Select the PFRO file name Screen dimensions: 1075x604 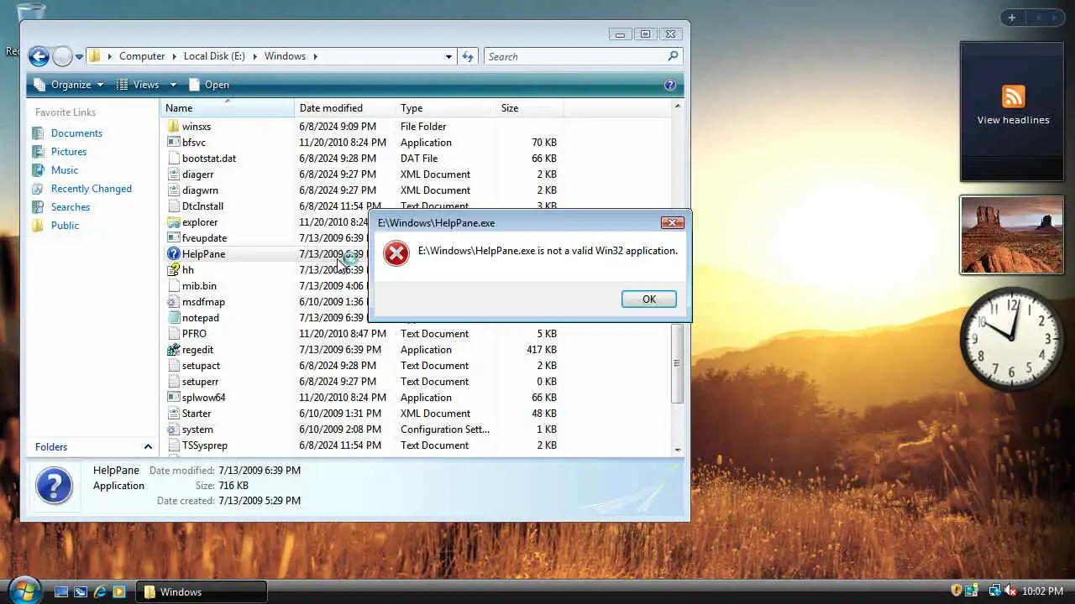click(x=194, y=334)
